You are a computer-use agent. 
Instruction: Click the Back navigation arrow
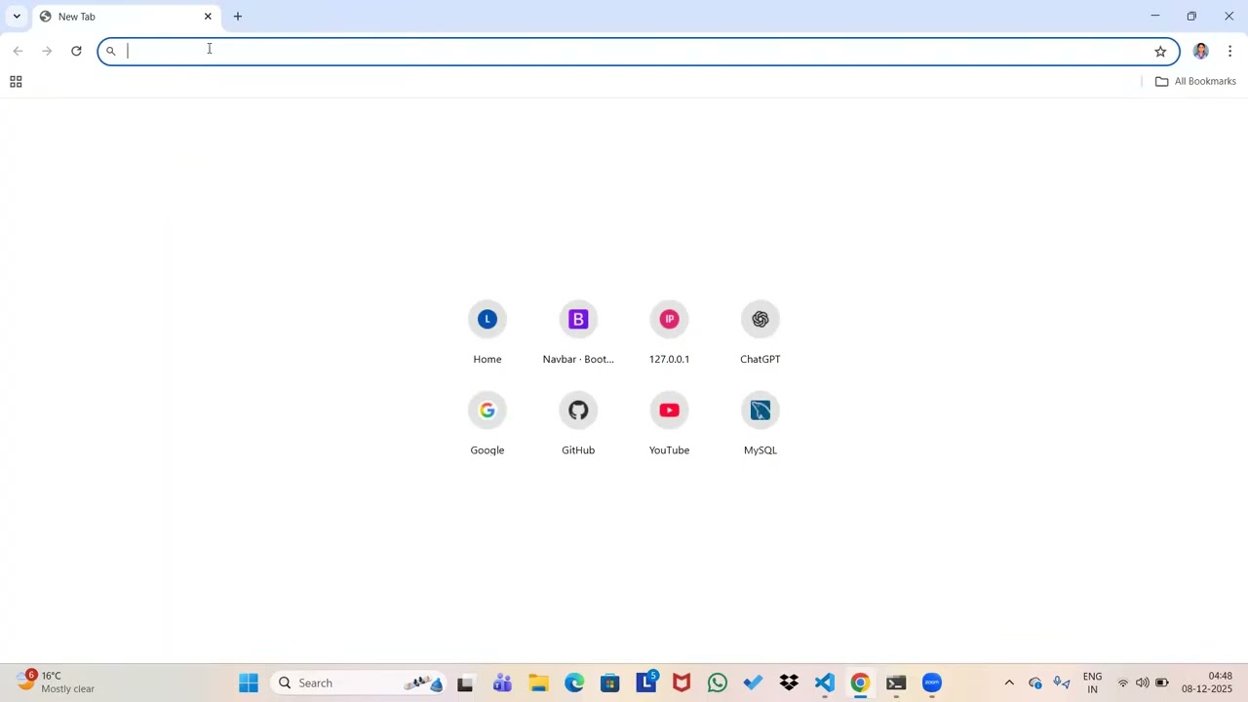click(18, 51)
